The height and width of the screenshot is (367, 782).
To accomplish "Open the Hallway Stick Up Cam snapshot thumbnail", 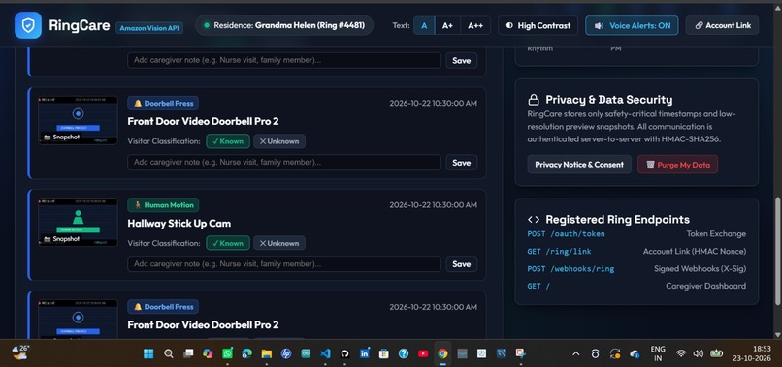I will 78,222.
